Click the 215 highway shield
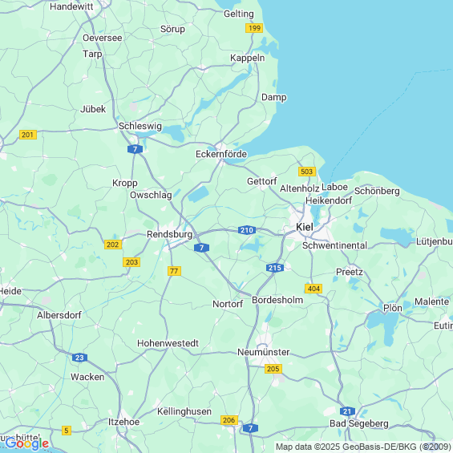 pos(275,268)
